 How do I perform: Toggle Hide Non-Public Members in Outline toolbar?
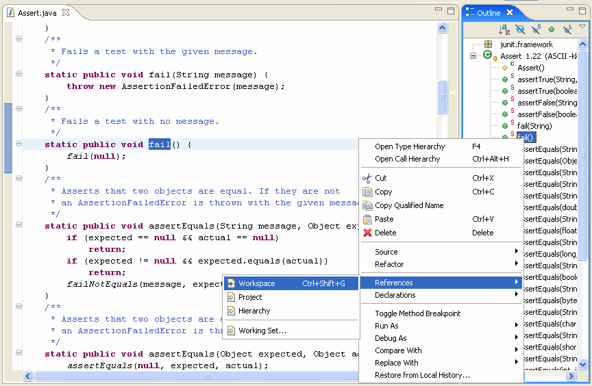click(x=552, y=29)
